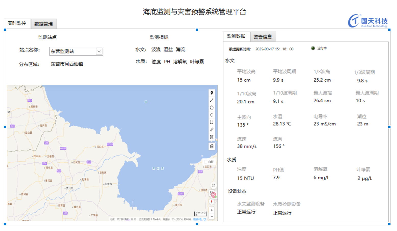Switch to the 数据管理 tab
The height and width of the screenshot is (231, 397).
44,24
